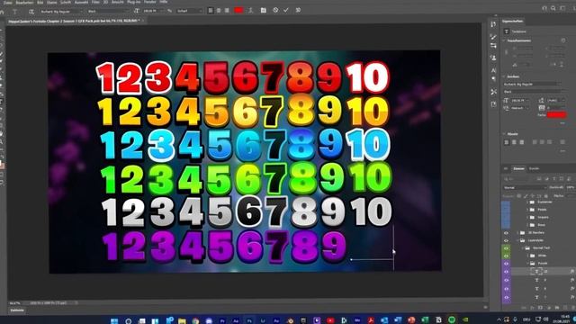Toggle lock all icon in Layers panel
Image resolution: width=576 pixels, height=324 pixels.
546,196
